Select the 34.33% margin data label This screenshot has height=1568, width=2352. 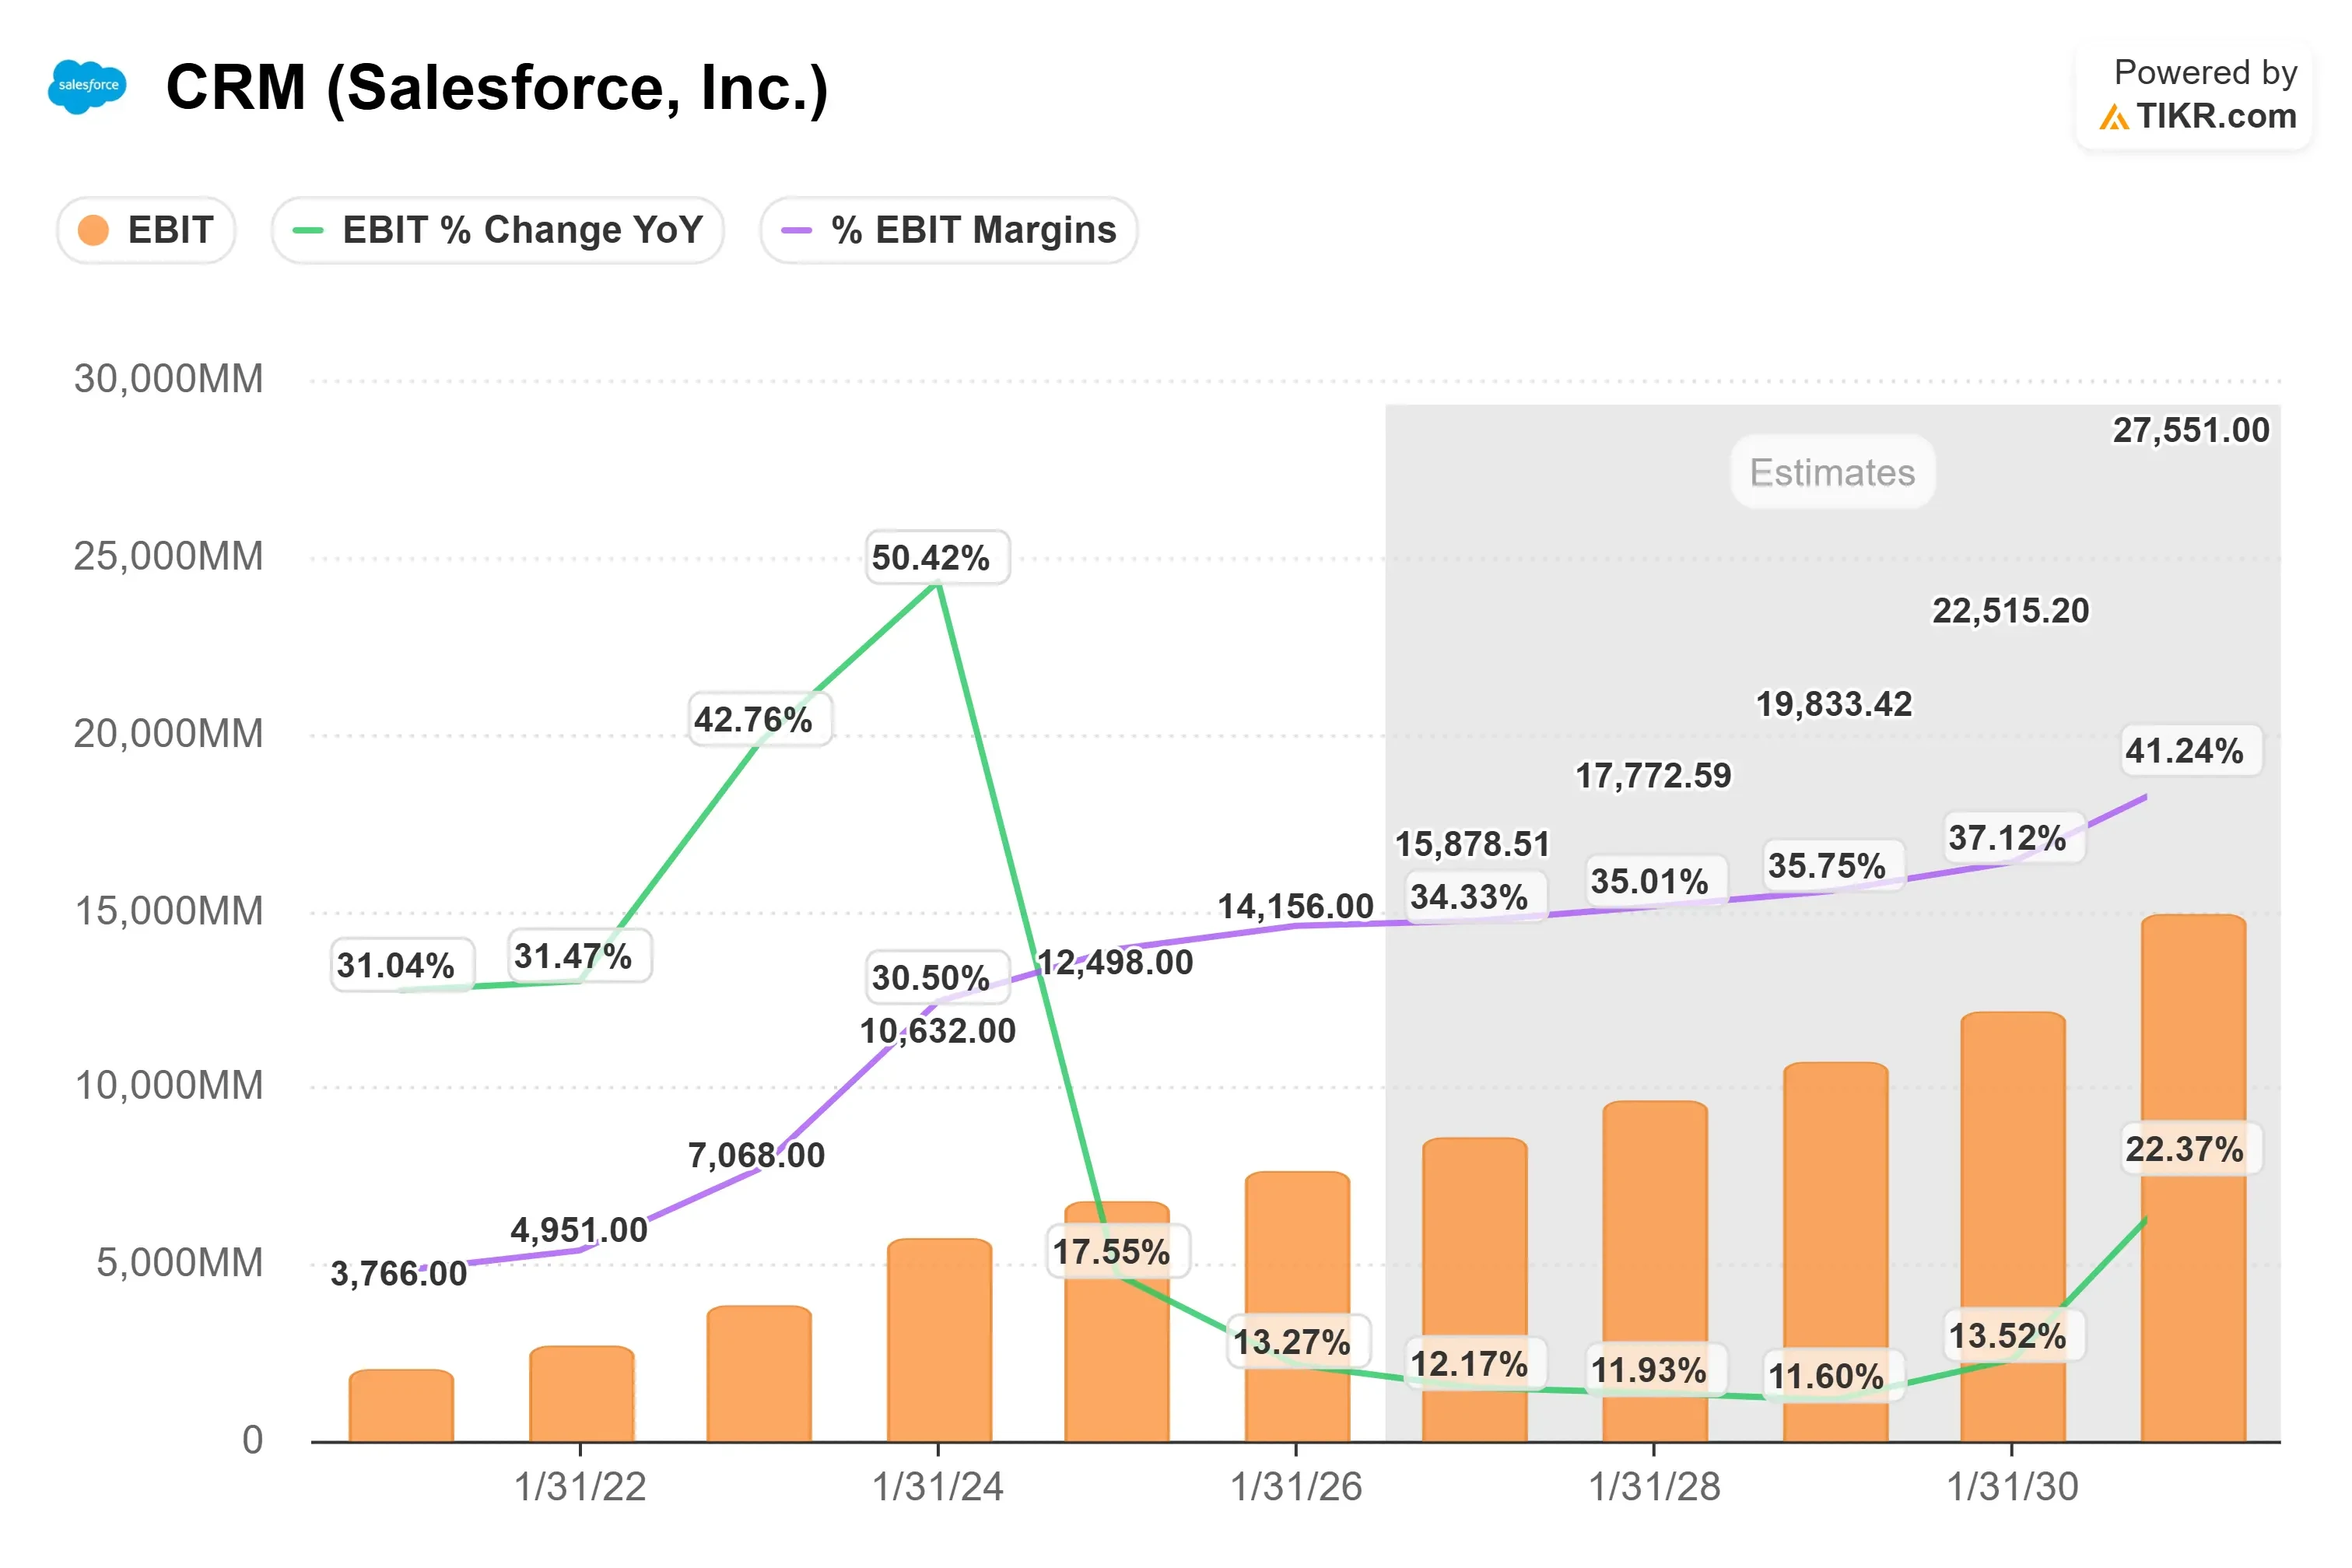(x=1475, y=896)
